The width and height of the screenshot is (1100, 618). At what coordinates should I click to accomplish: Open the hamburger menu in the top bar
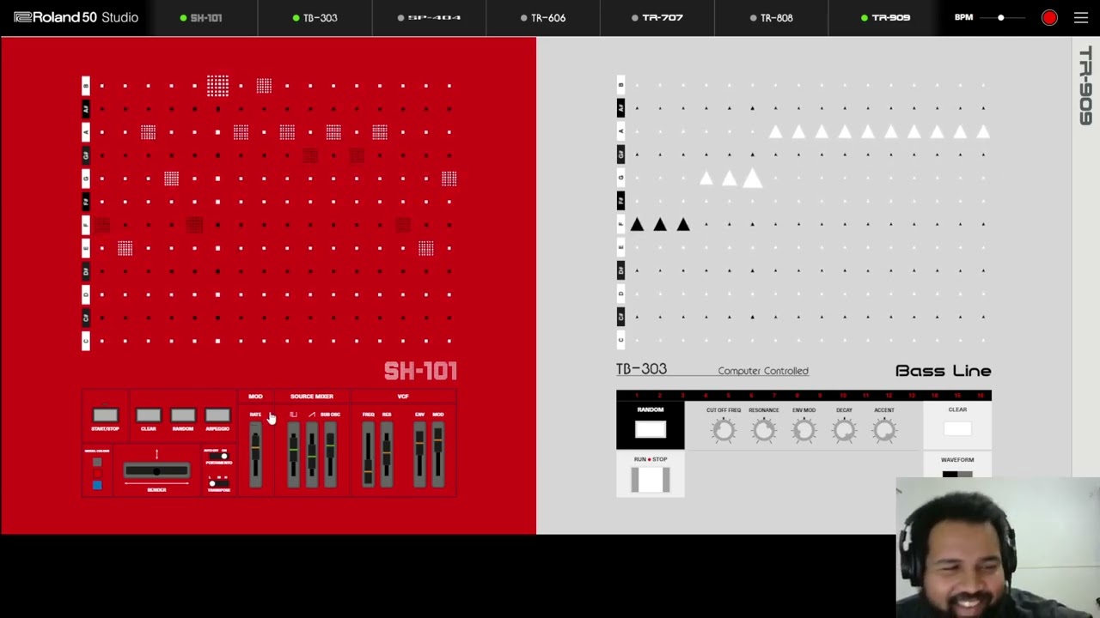1081,17
